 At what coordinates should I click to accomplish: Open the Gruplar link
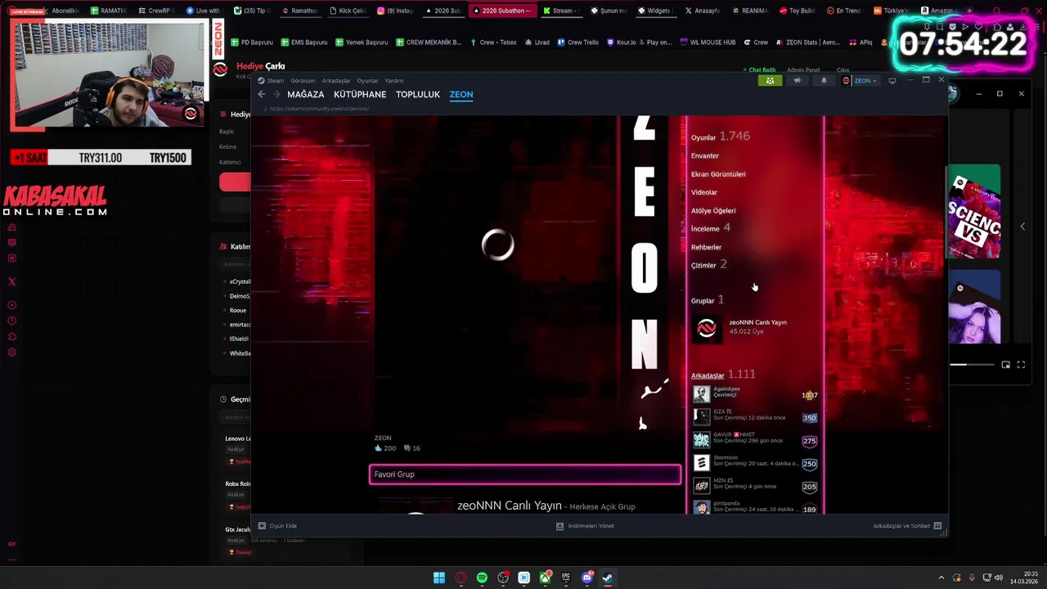[x=707, y=300]
